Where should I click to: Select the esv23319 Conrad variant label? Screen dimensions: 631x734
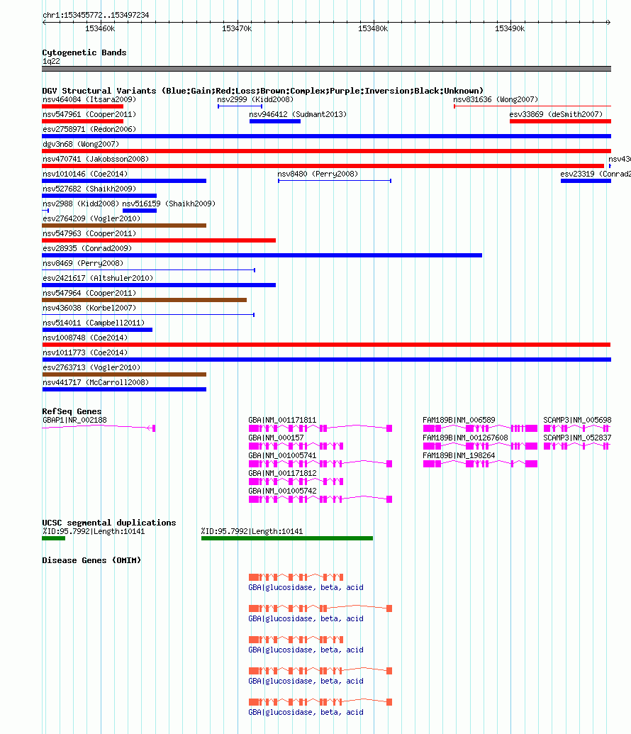[596, 174]
